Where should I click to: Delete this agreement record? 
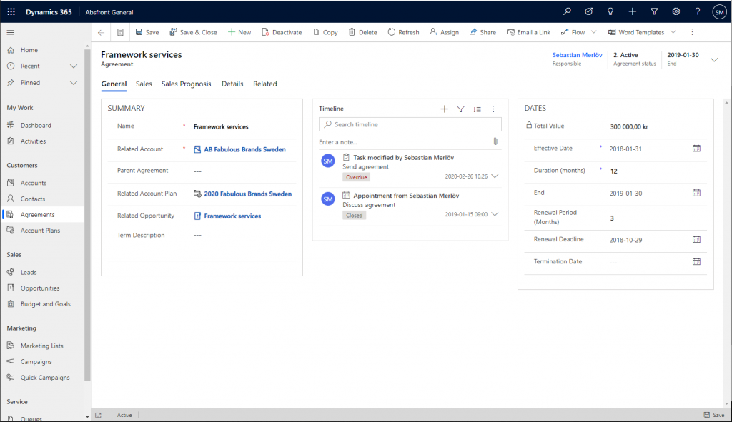tap(362, 32)
